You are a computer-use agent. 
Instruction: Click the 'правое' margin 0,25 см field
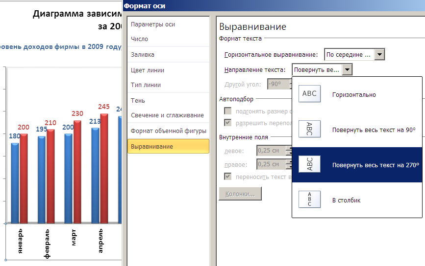point(271,164)
